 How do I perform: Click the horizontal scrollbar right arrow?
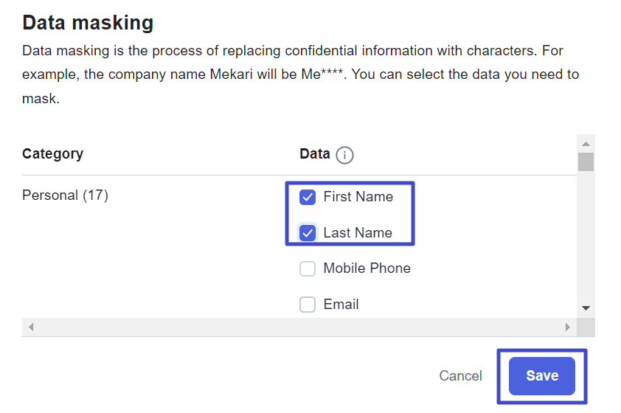568,327
